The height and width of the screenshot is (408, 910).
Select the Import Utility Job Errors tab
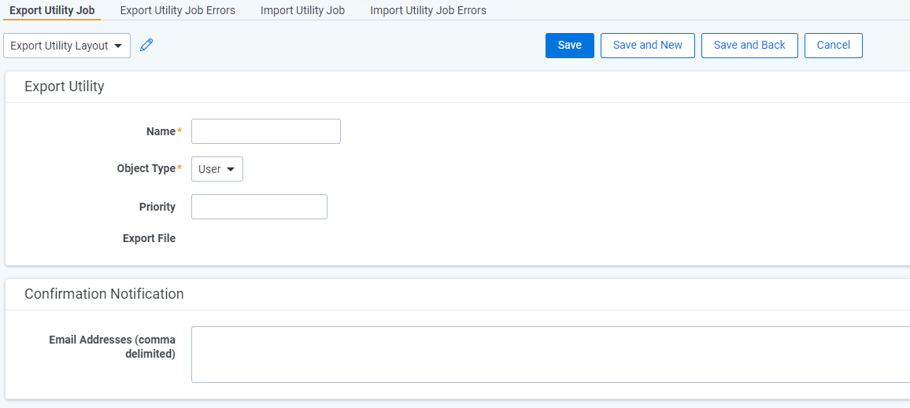click(428, 10)
